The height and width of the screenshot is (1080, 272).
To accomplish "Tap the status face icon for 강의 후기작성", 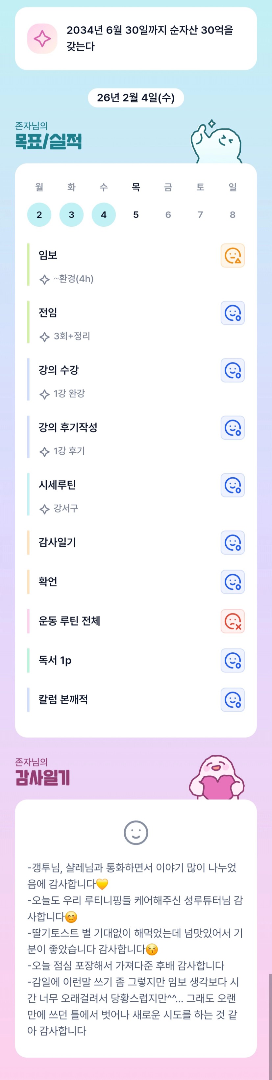I will click(x=233, y=428).
